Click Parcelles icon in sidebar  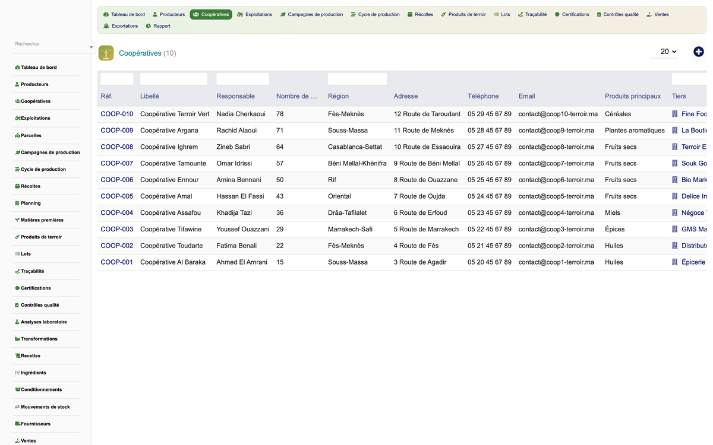coord(17,135)
